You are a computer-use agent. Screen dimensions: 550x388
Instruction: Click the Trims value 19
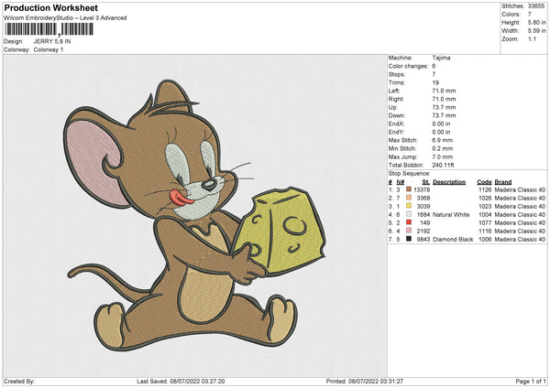coord(435,82)
